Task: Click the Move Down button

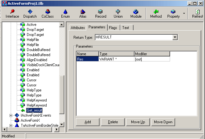Action: (x=163, y=122)
